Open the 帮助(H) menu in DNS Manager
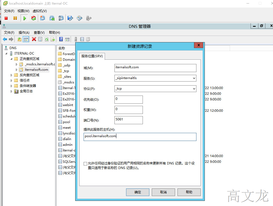 point(54,32)
